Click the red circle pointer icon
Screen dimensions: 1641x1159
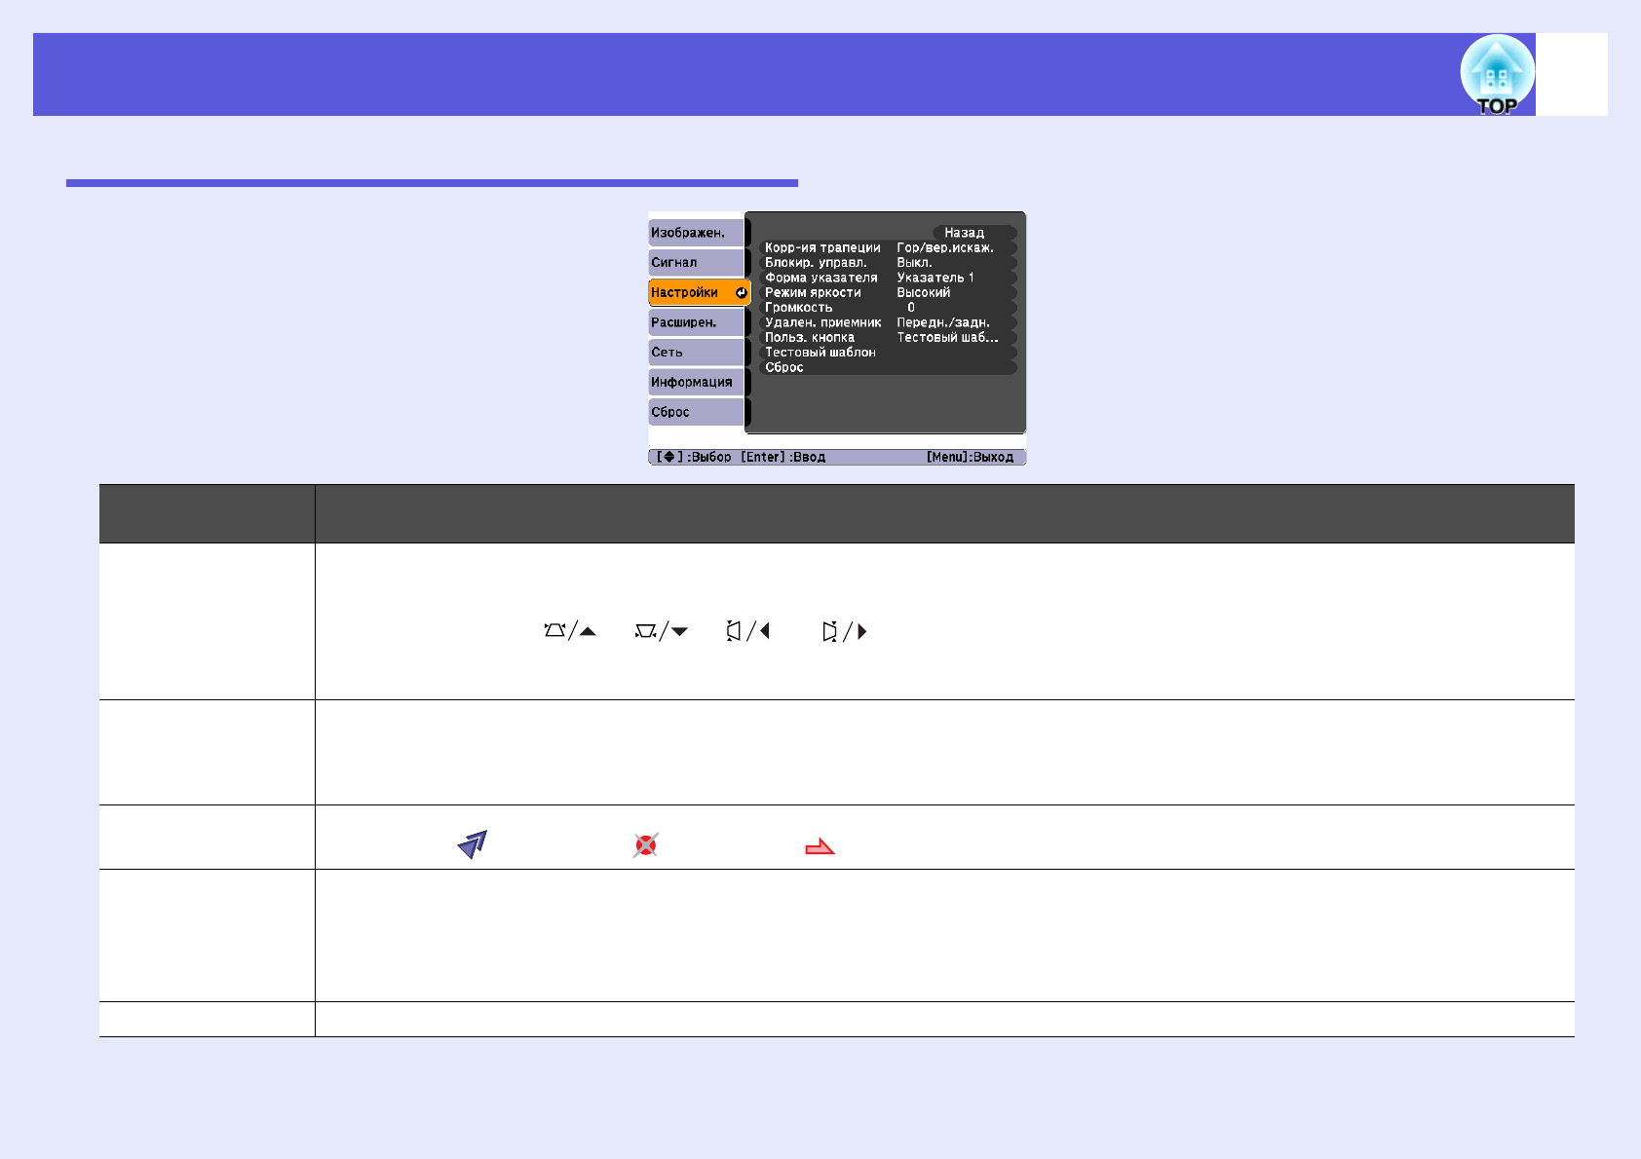coord(645,844)
